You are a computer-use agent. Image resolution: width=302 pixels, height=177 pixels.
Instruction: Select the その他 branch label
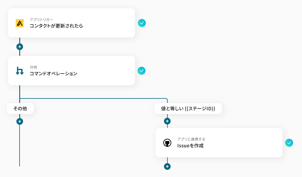(20, 109)
